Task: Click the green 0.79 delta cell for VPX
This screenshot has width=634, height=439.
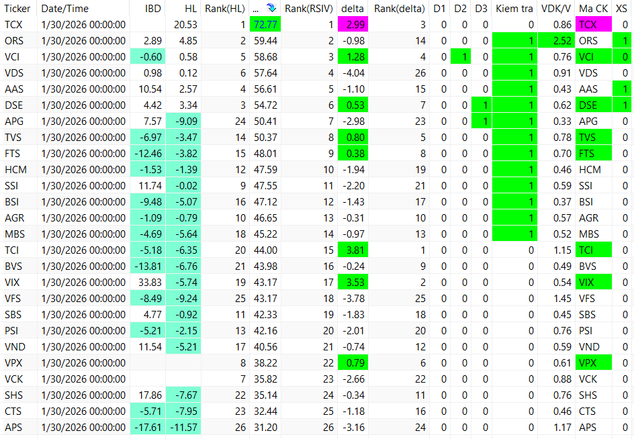Action: coord(353,363)
